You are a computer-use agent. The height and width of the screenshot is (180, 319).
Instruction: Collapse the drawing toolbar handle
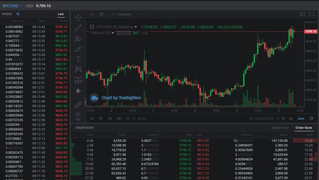[x=85, y=102]
